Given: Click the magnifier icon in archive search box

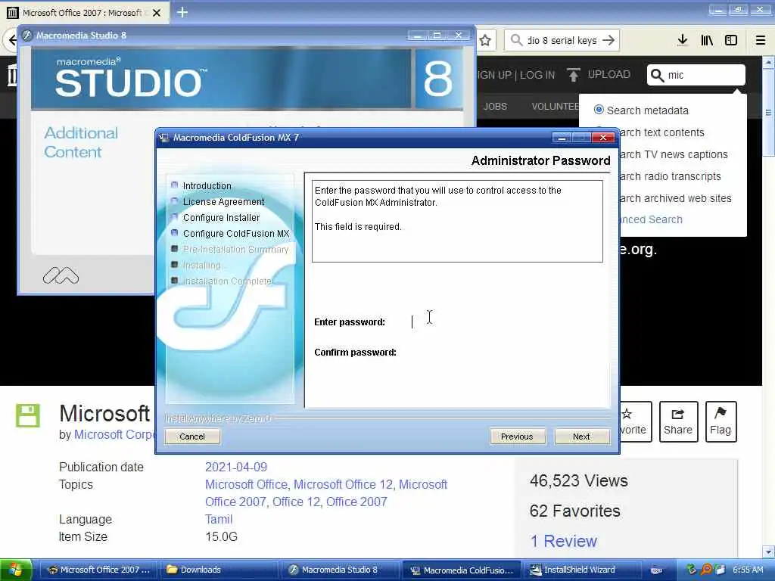Looking at the screenshot, I should coord(657,75).
